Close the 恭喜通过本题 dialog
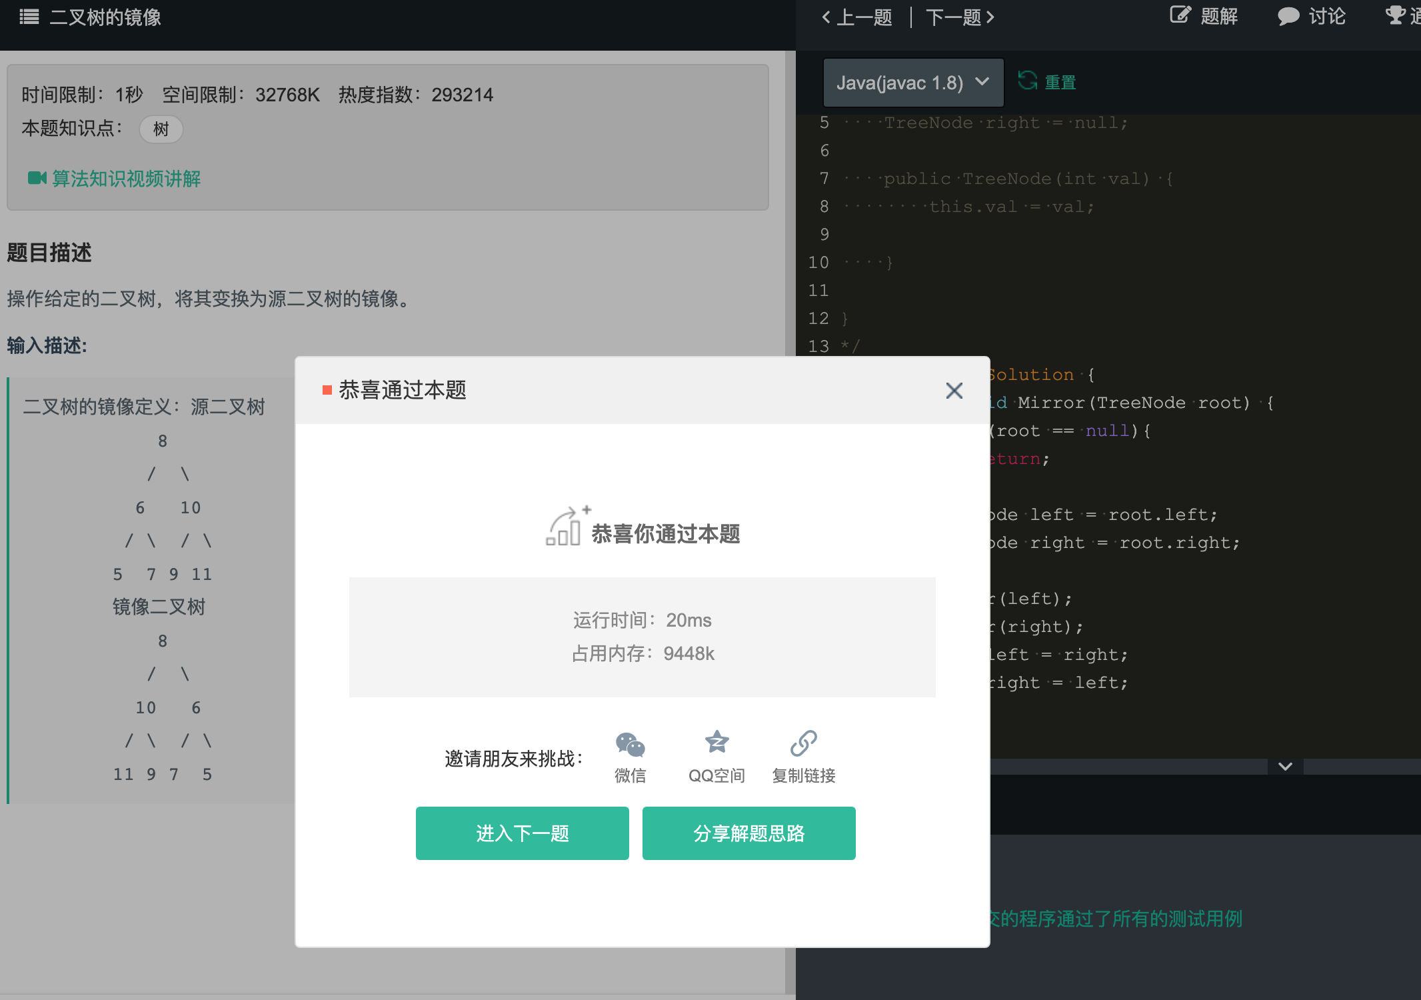 click(x=954, y=391)
